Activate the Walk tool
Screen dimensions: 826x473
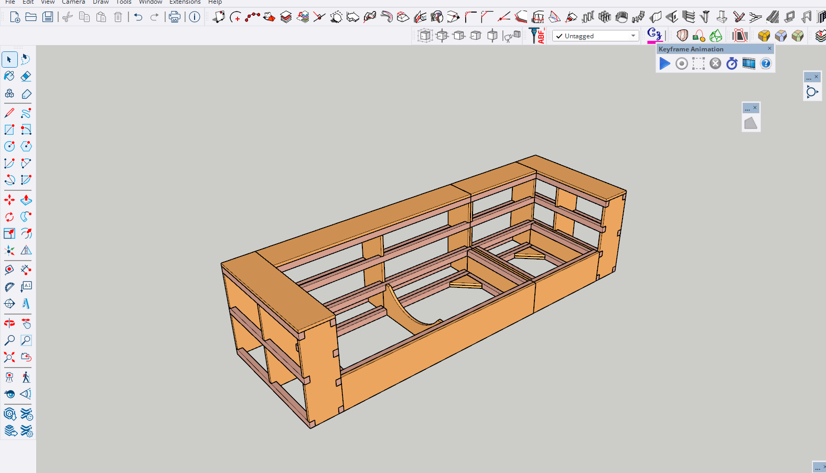(x=26, y=377)
